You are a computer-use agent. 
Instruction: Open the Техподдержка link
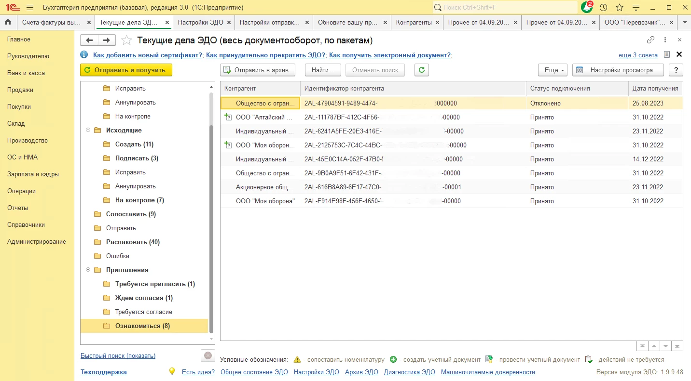[x=104, y=372]
